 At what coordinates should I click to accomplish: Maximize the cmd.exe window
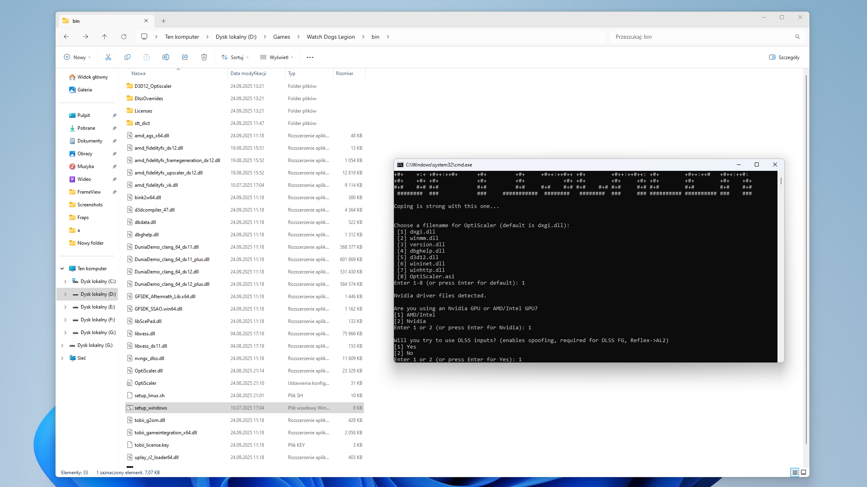tap(757, 164)
